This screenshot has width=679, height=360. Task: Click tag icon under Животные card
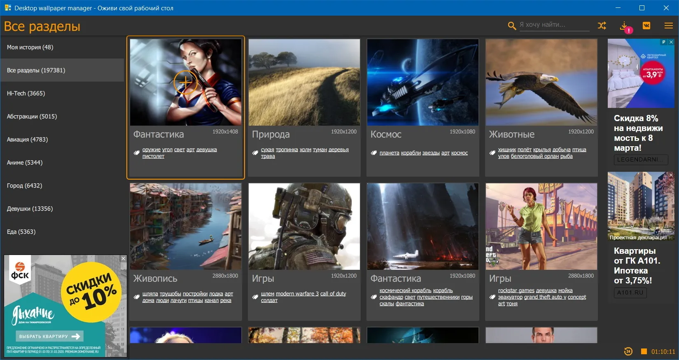492,153
